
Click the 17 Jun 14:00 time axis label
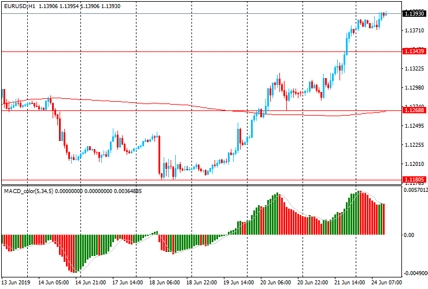tap(127, 282)
